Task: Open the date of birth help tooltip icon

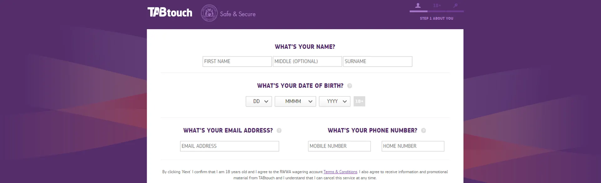Action: coord(349,86)
